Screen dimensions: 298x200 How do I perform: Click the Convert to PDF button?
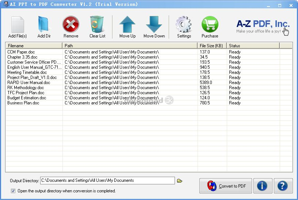pyautogui.click(x=226, y=186)
